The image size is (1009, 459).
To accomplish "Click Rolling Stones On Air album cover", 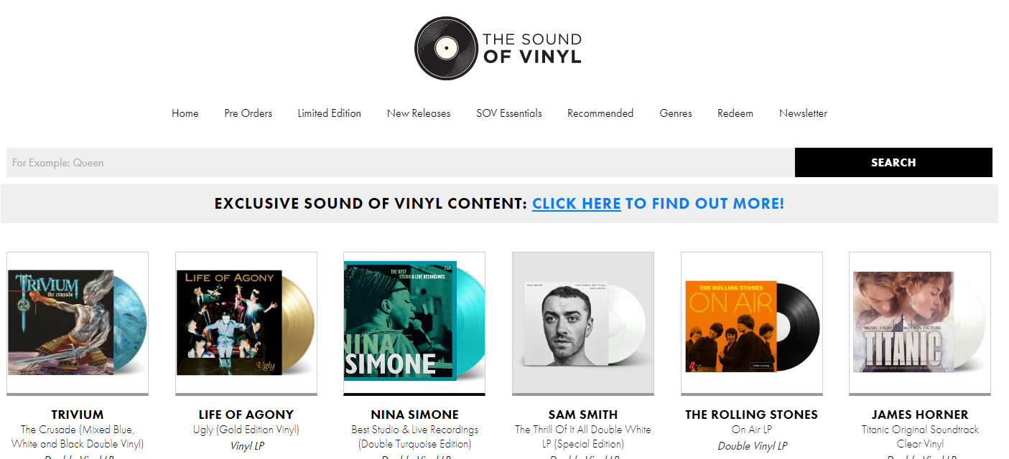I will pyautogui.click(x=751, y=322).
